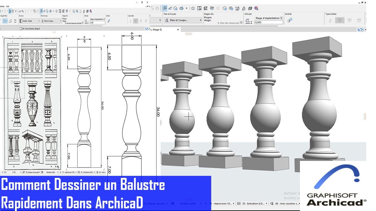The width and height of the screenshot is (376, 211).
Task: Click the Favorites star icon in right window toolbar
Action: [193, 8]
